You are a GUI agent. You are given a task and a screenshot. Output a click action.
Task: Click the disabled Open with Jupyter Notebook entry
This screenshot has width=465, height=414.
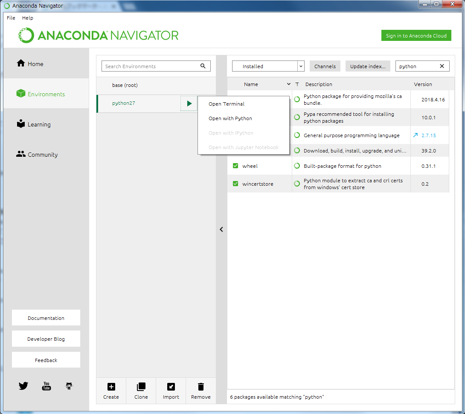click(x=244, y=147)
